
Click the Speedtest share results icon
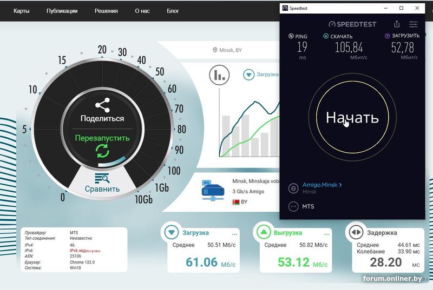tap(397, 24)
